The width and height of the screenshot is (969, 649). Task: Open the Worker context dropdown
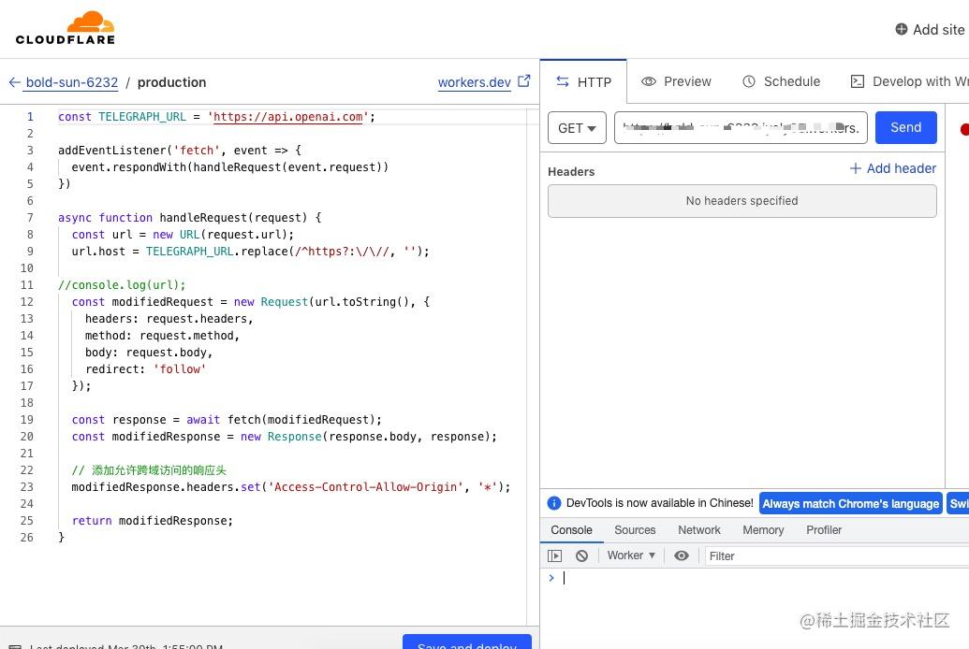coord(630,555)
